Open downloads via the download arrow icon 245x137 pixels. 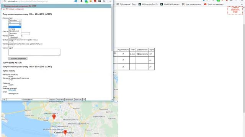click(110, 1)
